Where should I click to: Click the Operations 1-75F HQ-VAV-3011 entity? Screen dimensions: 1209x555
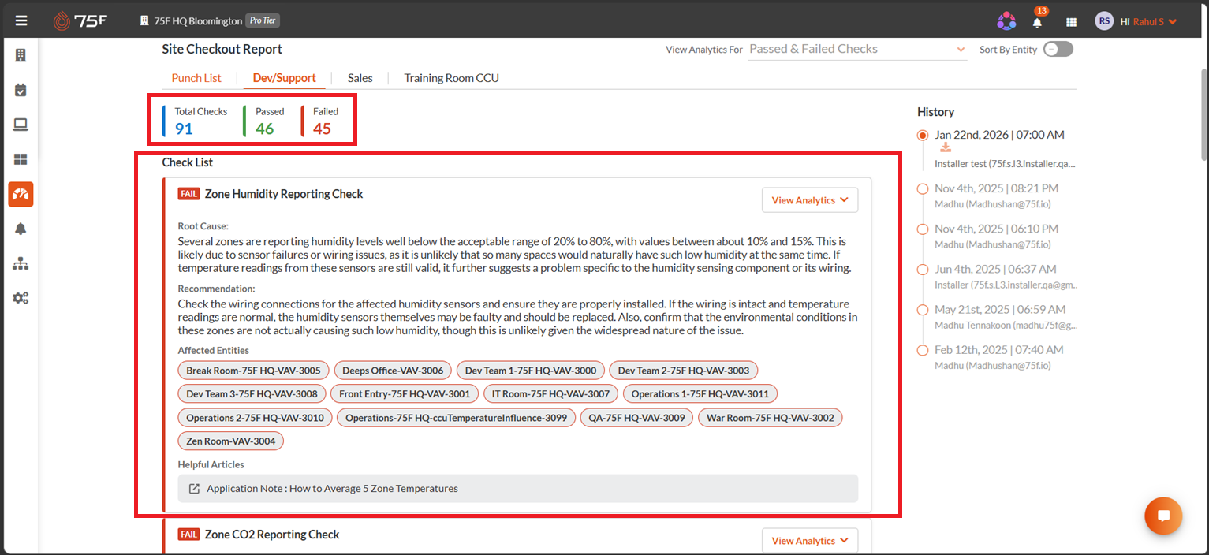[x=700, y=393]
